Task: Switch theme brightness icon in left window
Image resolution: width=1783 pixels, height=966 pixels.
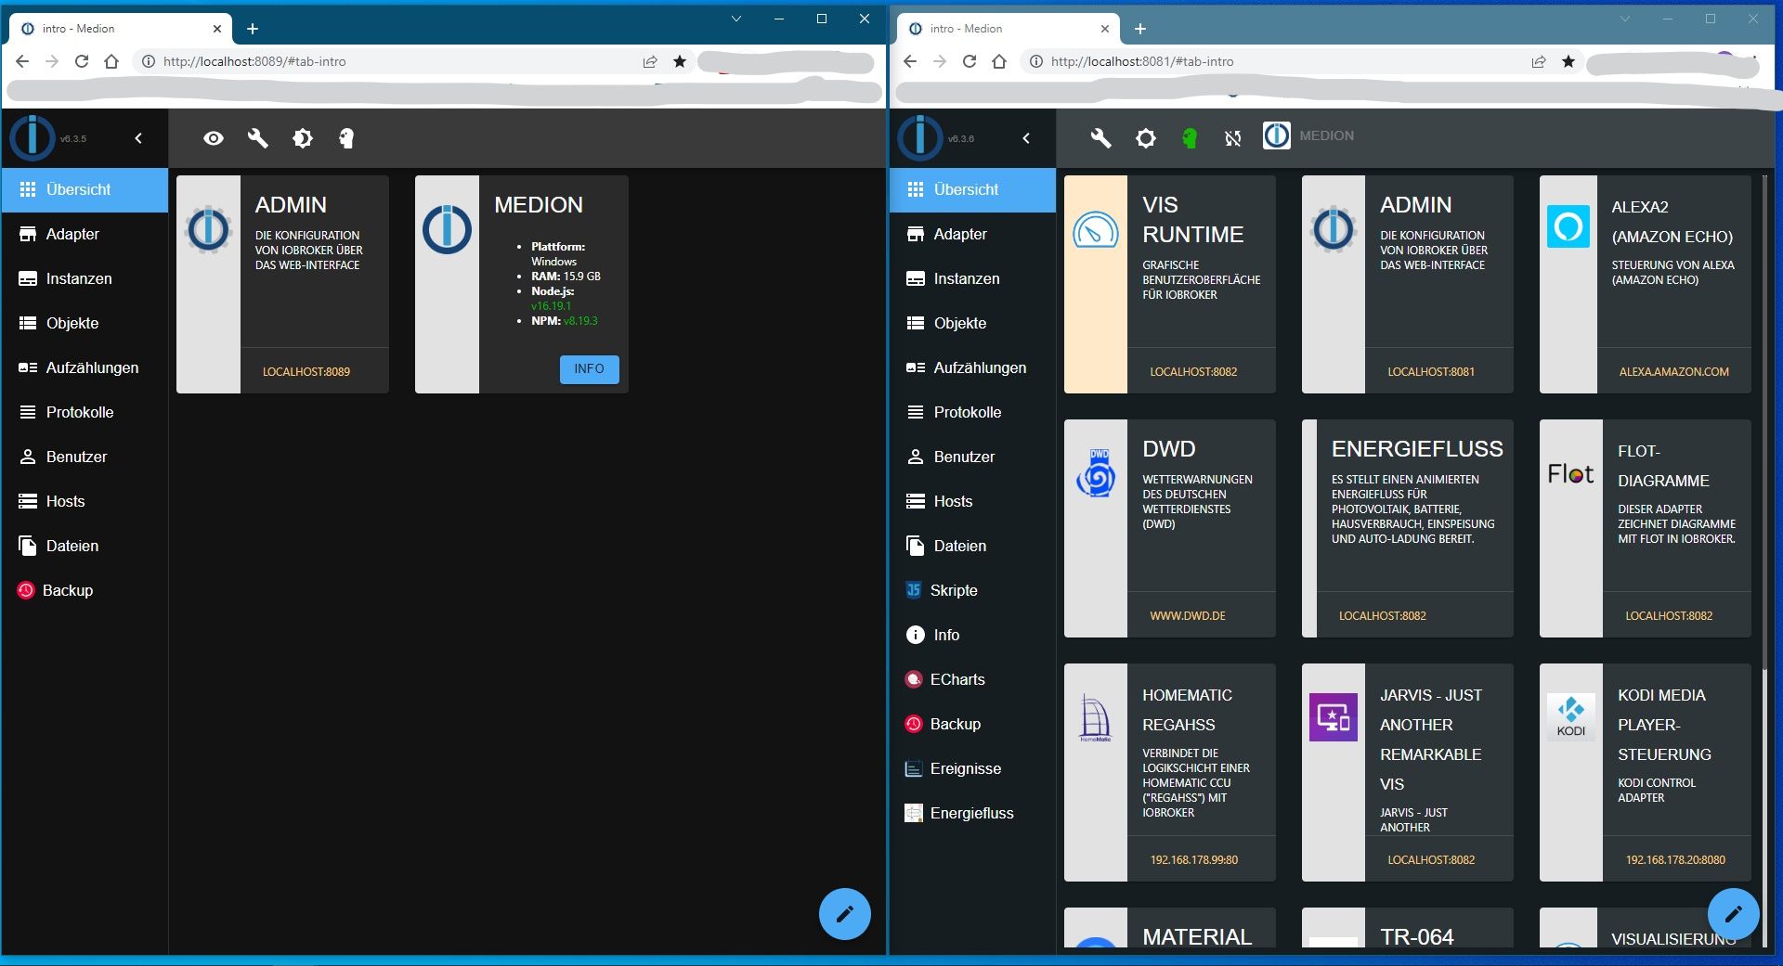Action: click(x=303, y=138)
